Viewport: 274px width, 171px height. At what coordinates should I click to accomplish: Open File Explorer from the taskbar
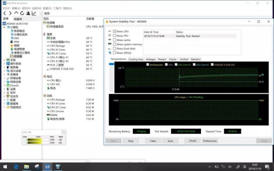(x=26, y=167)
